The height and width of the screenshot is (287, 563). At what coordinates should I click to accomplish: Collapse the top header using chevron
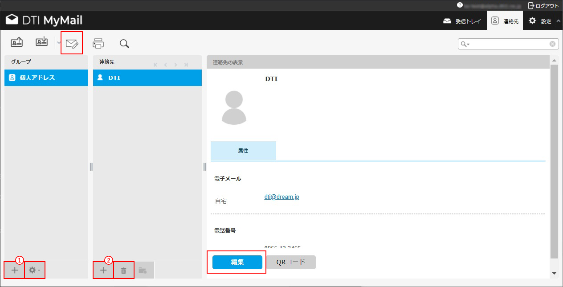[559, 21]
